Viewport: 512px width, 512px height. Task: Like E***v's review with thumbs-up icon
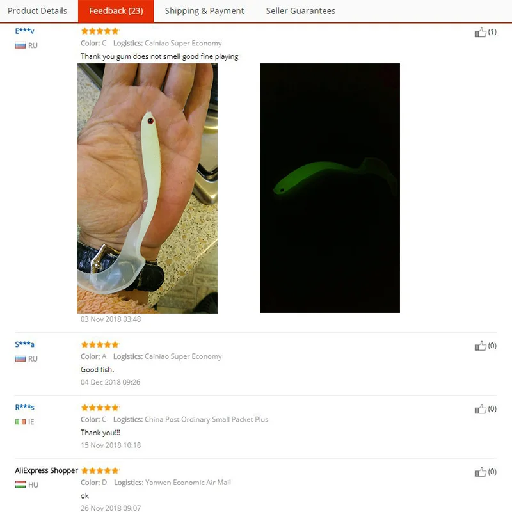tap(480, 32)
